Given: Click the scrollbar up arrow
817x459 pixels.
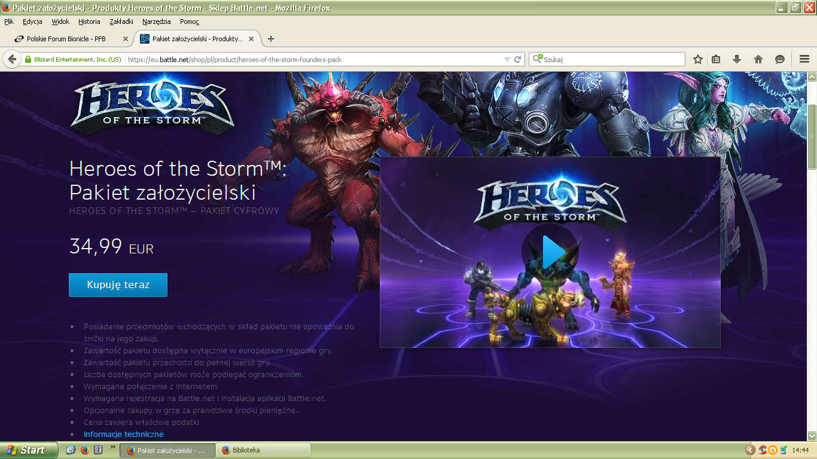Looking at the screenshot, I should click(812, 77).
